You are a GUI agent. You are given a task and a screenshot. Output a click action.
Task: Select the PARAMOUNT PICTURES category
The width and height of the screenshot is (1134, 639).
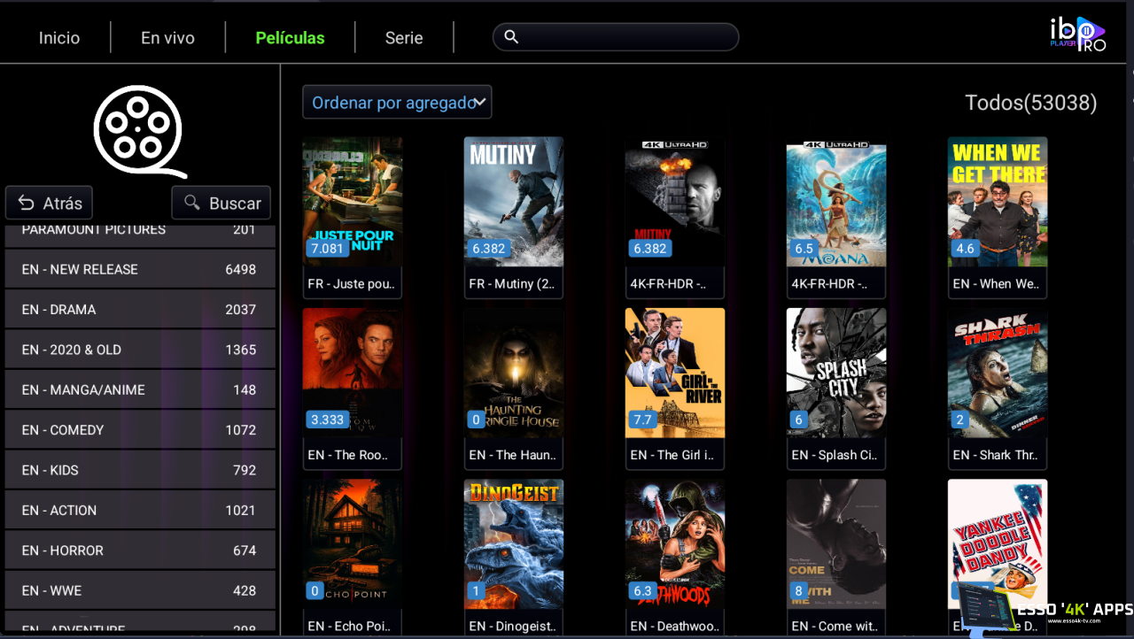140,235
